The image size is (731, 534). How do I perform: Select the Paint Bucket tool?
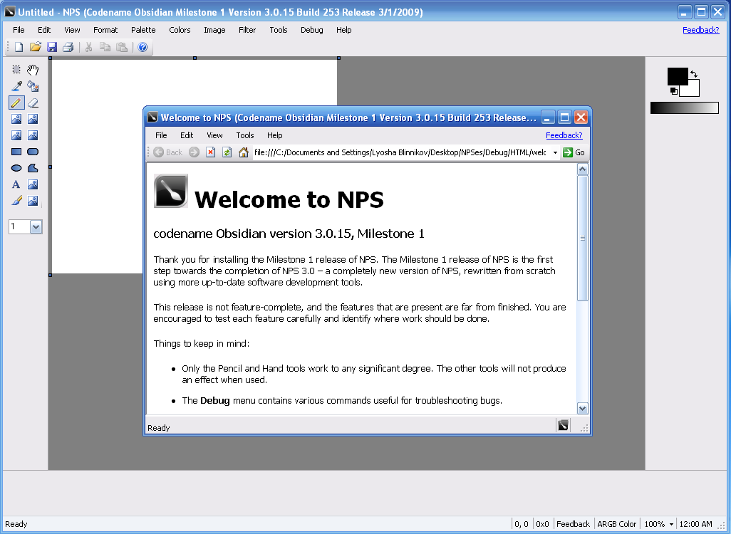[32, 86]
